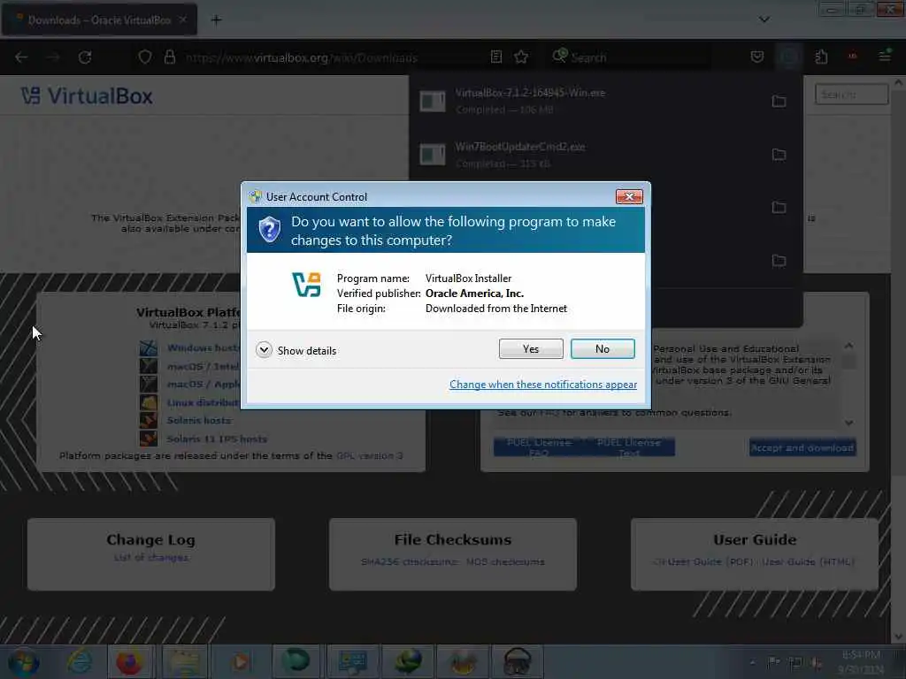Click the Firefox Search box
This screenshot has width=906, height=679.
[x=630, y=57]
